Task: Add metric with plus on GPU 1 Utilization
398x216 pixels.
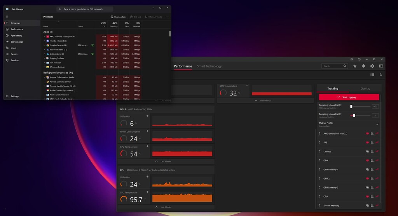Action: click(147, 116)
